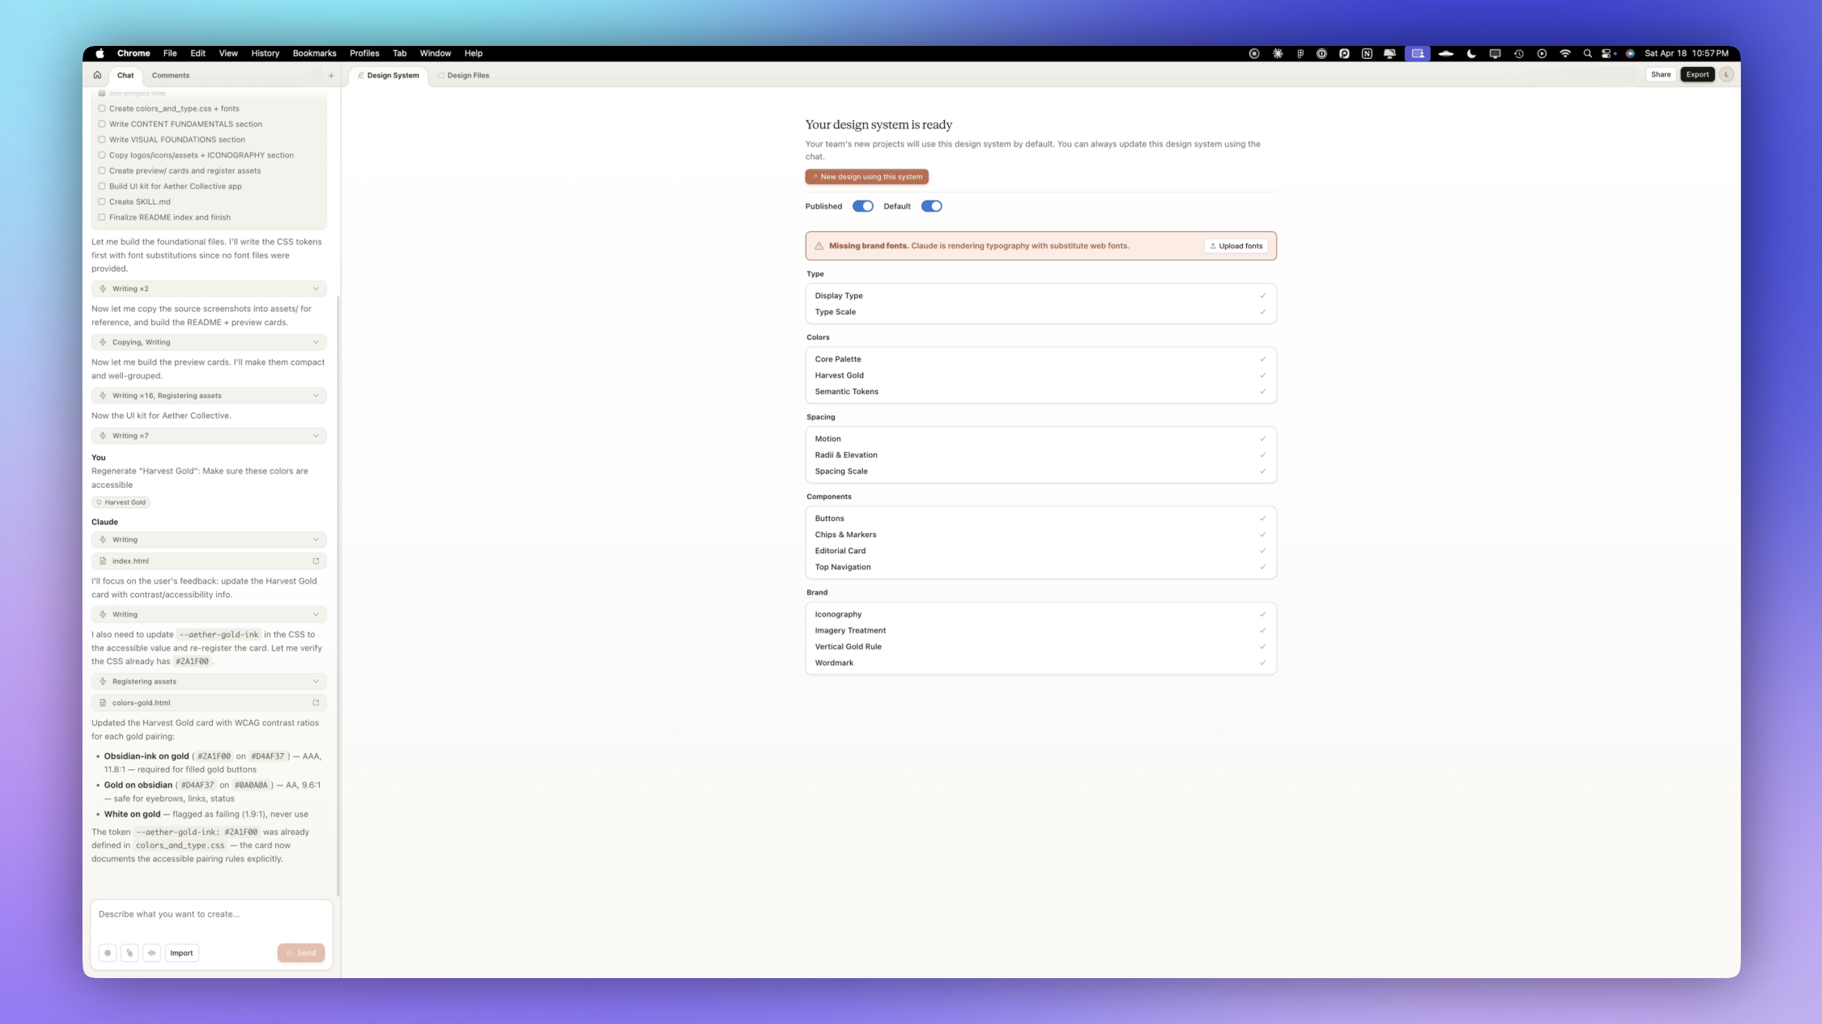Viewport: 1822px width, 1024px height.
Task: Toggle the Published switch off
Action: pos(862,207)
